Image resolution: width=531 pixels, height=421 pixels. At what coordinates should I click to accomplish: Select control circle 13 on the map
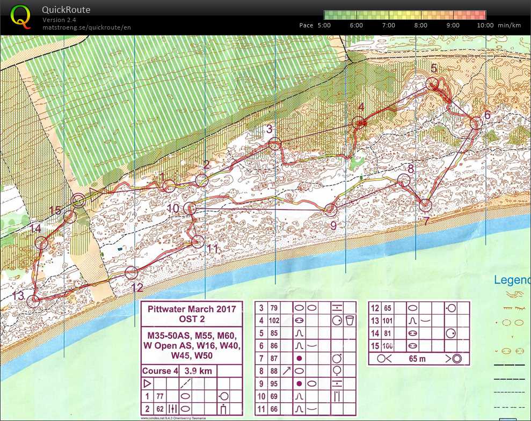pyautogui.click(x=33, y=301)
